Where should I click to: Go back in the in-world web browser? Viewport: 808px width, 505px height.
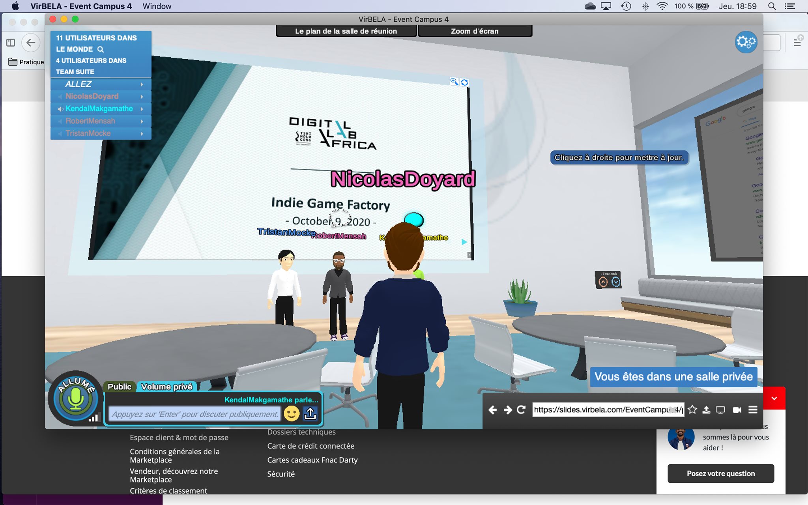(493, 410)
